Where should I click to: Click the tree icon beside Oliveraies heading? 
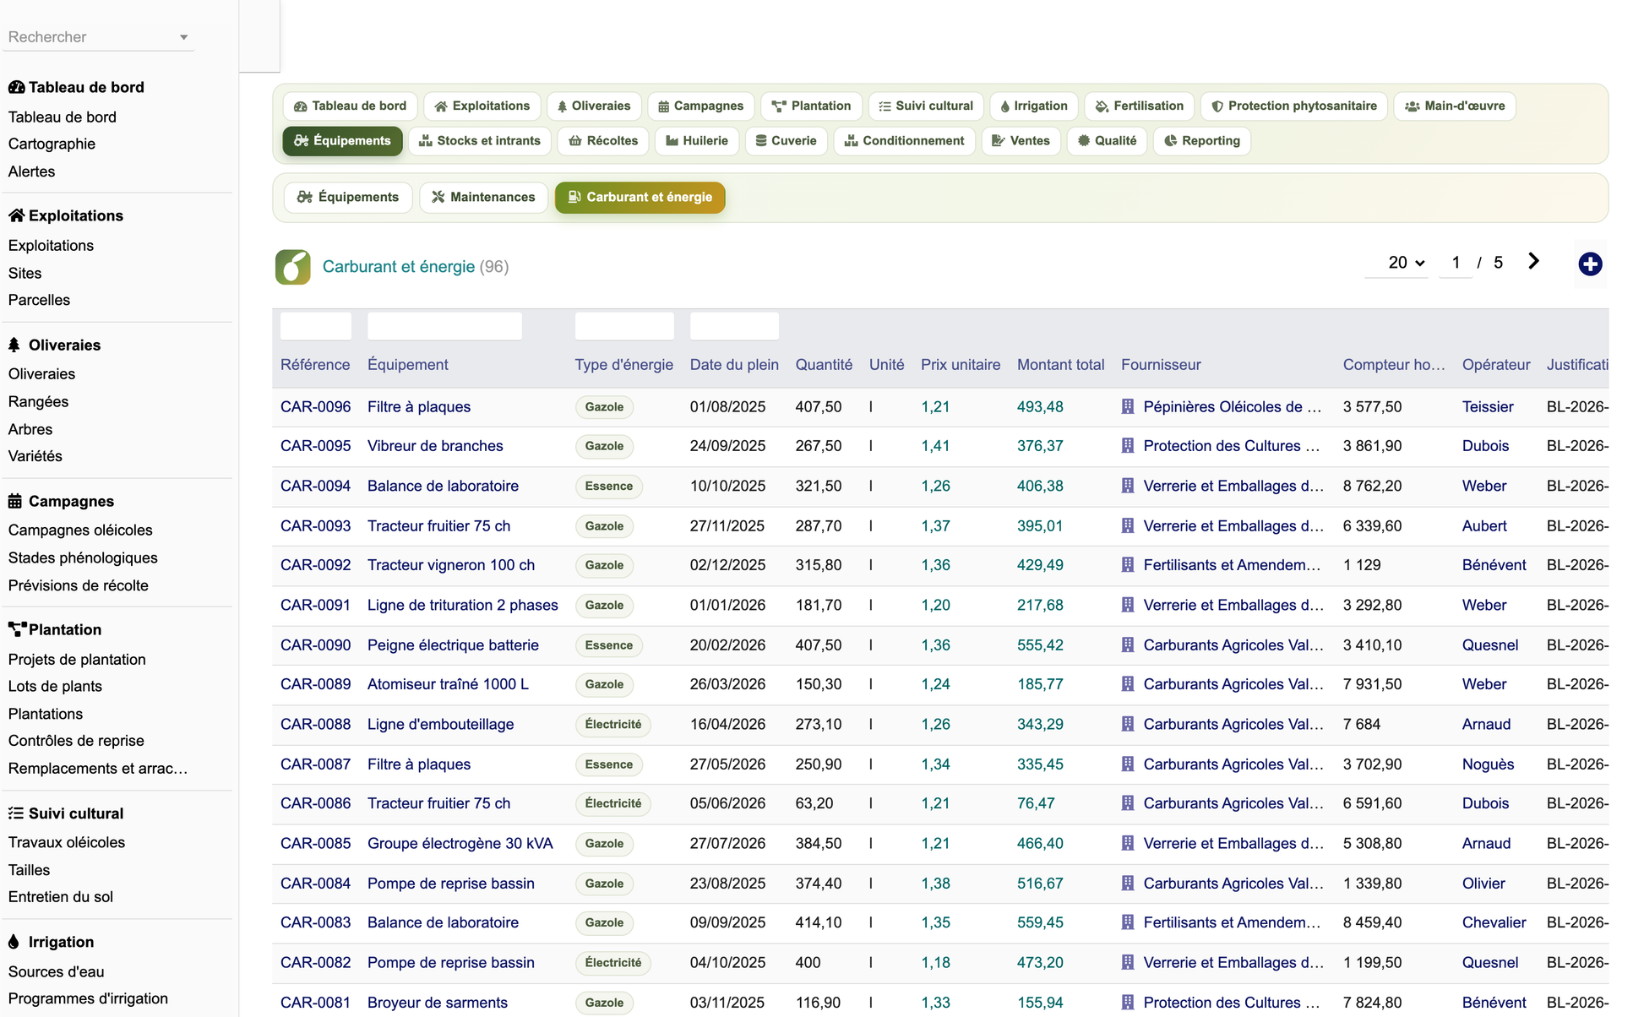(14, 345)
